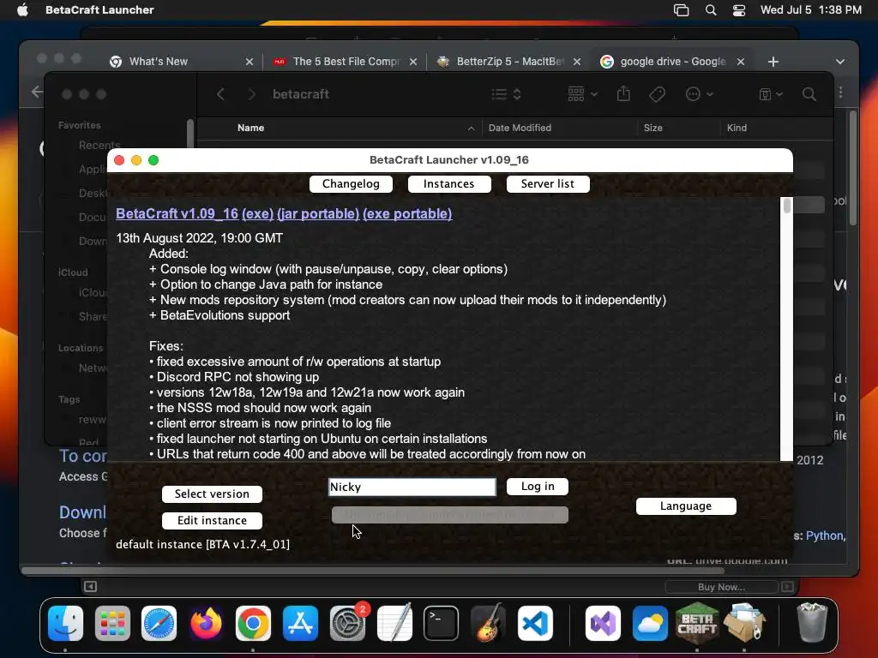878x658 pixels.
Task: Open a new Chrome tab with plus
Action: [x=773, y=62]
